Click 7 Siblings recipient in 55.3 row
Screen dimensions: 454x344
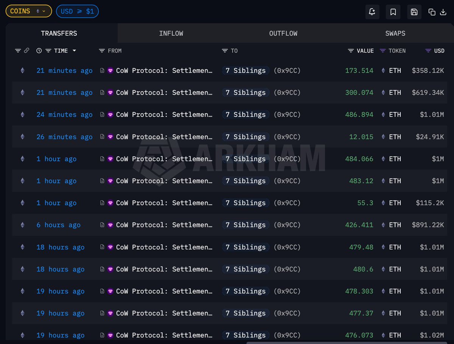246,203
